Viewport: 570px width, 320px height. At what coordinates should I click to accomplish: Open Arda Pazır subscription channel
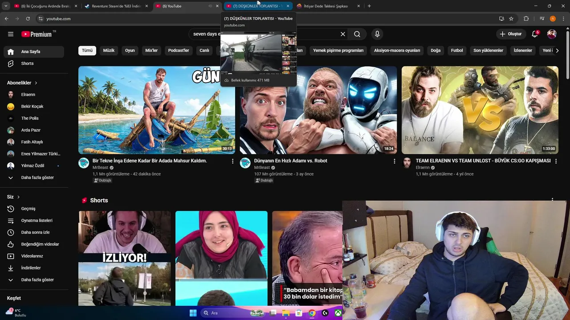coord(34,130)
